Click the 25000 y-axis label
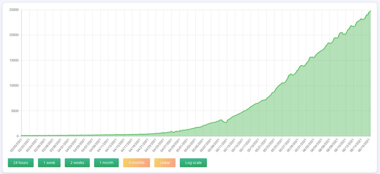Image resolution: width=380 pixels, height=174 pixels. [14, 10]
